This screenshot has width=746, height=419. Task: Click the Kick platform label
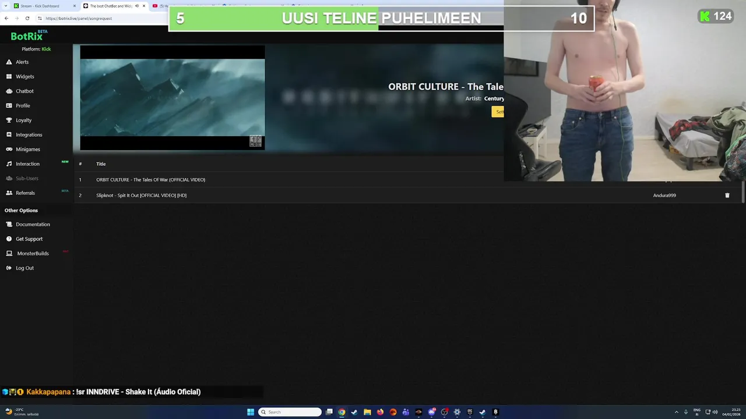(46, 49)
